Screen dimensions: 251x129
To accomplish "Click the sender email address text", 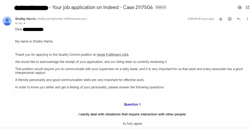I will [62, 19].
